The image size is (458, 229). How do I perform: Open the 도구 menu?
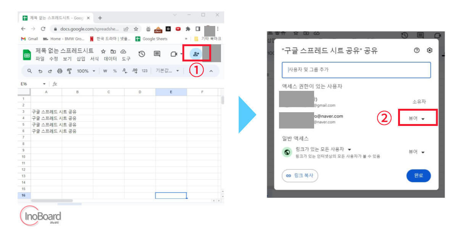coord(126,59)
